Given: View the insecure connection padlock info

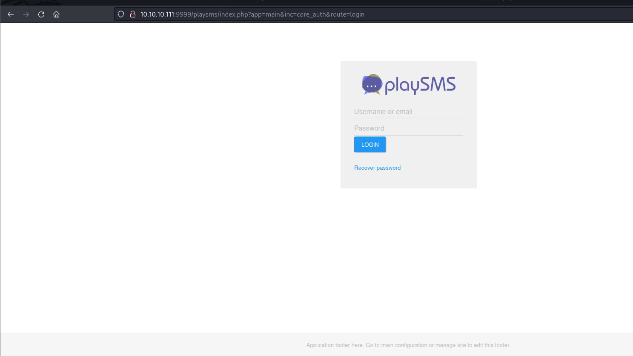Looking at the screenshot, I should click(x=133, y=14).
